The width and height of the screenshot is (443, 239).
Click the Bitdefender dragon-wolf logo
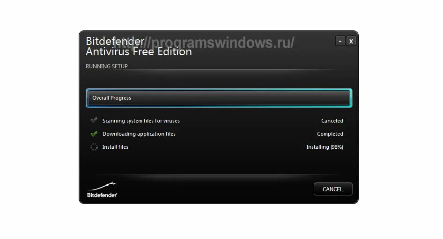(x=102, y=186)
